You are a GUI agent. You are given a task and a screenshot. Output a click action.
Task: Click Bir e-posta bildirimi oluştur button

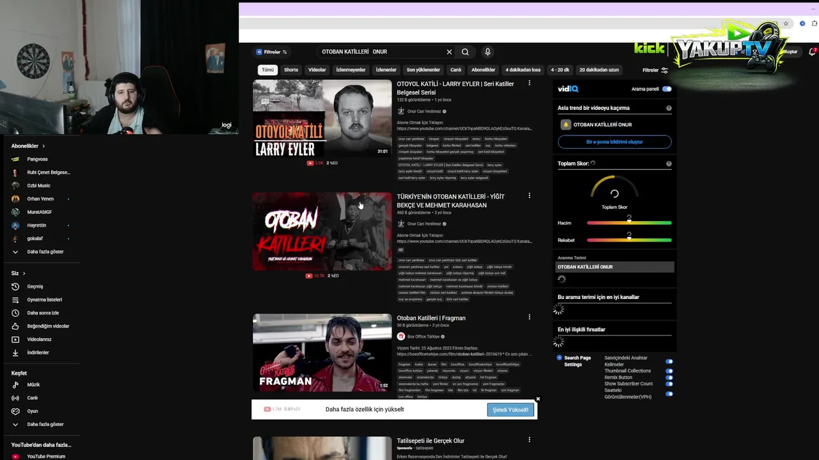point(614,142)
